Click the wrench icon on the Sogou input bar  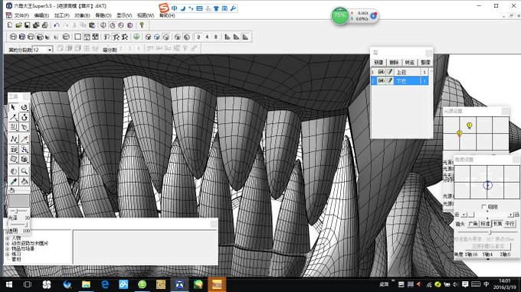click(233, 8)
